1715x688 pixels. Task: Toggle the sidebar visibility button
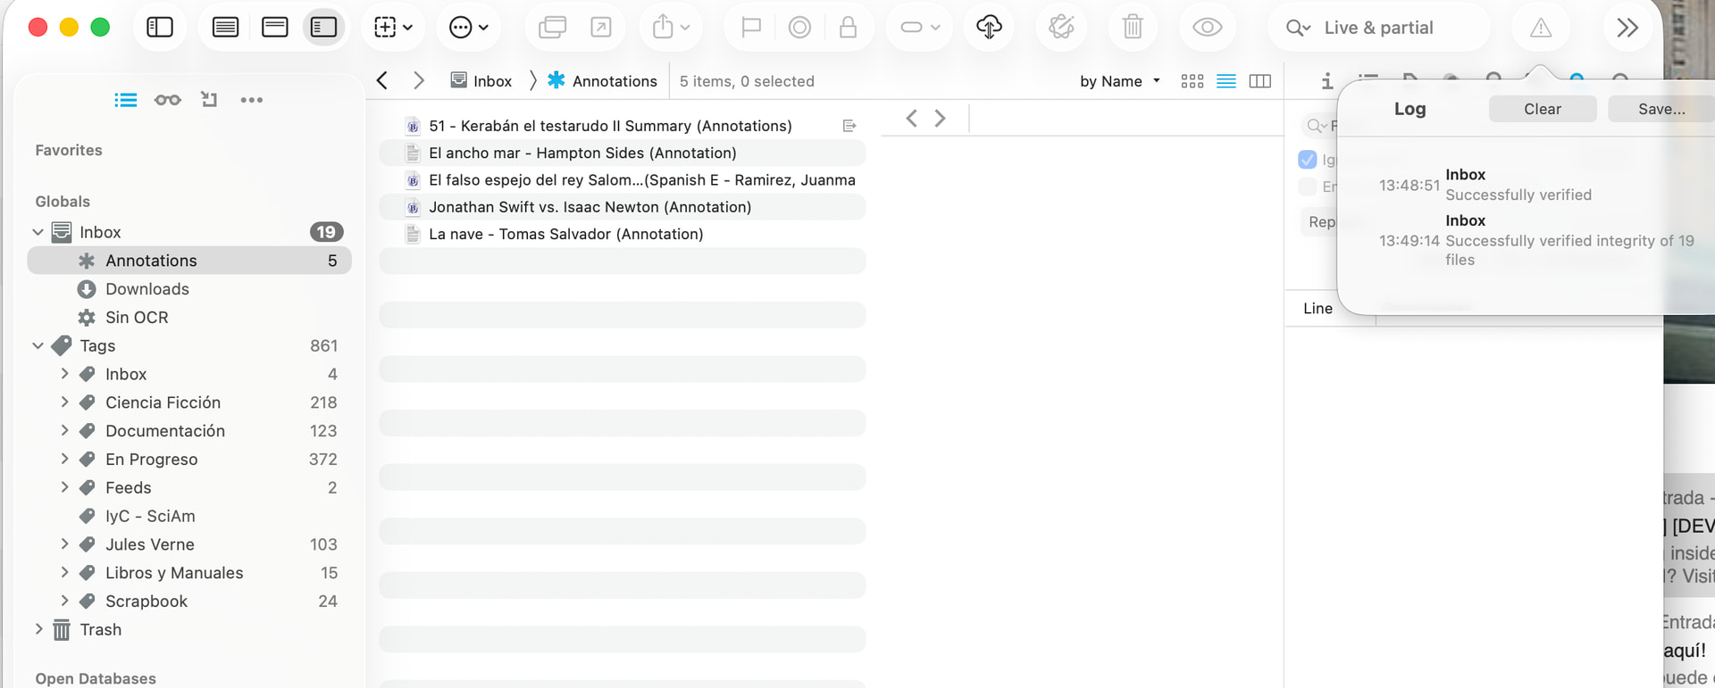coord(160,28)
